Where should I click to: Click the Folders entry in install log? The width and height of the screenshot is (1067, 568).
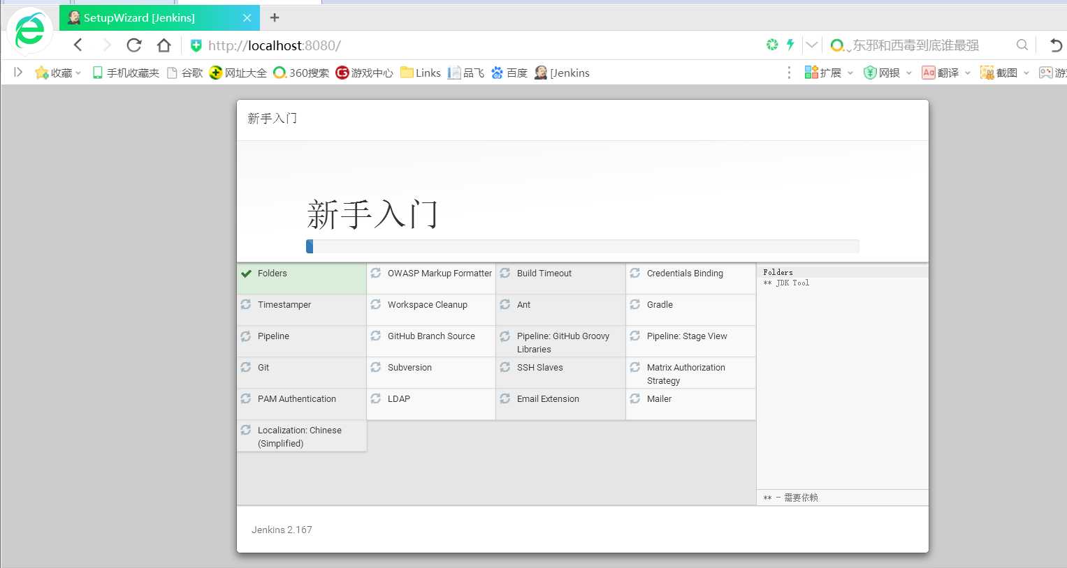pos(778,272)
